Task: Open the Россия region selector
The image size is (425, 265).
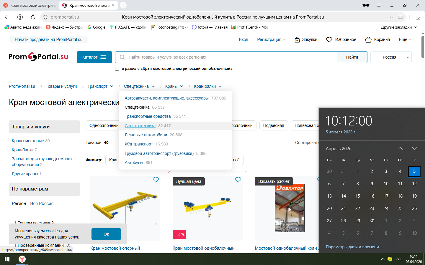Action: tap(391, 57)
